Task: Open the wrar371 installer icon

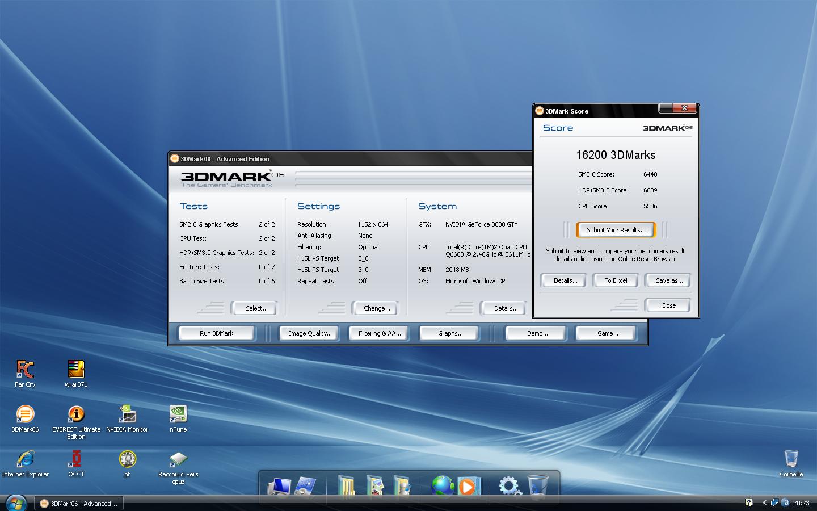Action: (76, 373)
